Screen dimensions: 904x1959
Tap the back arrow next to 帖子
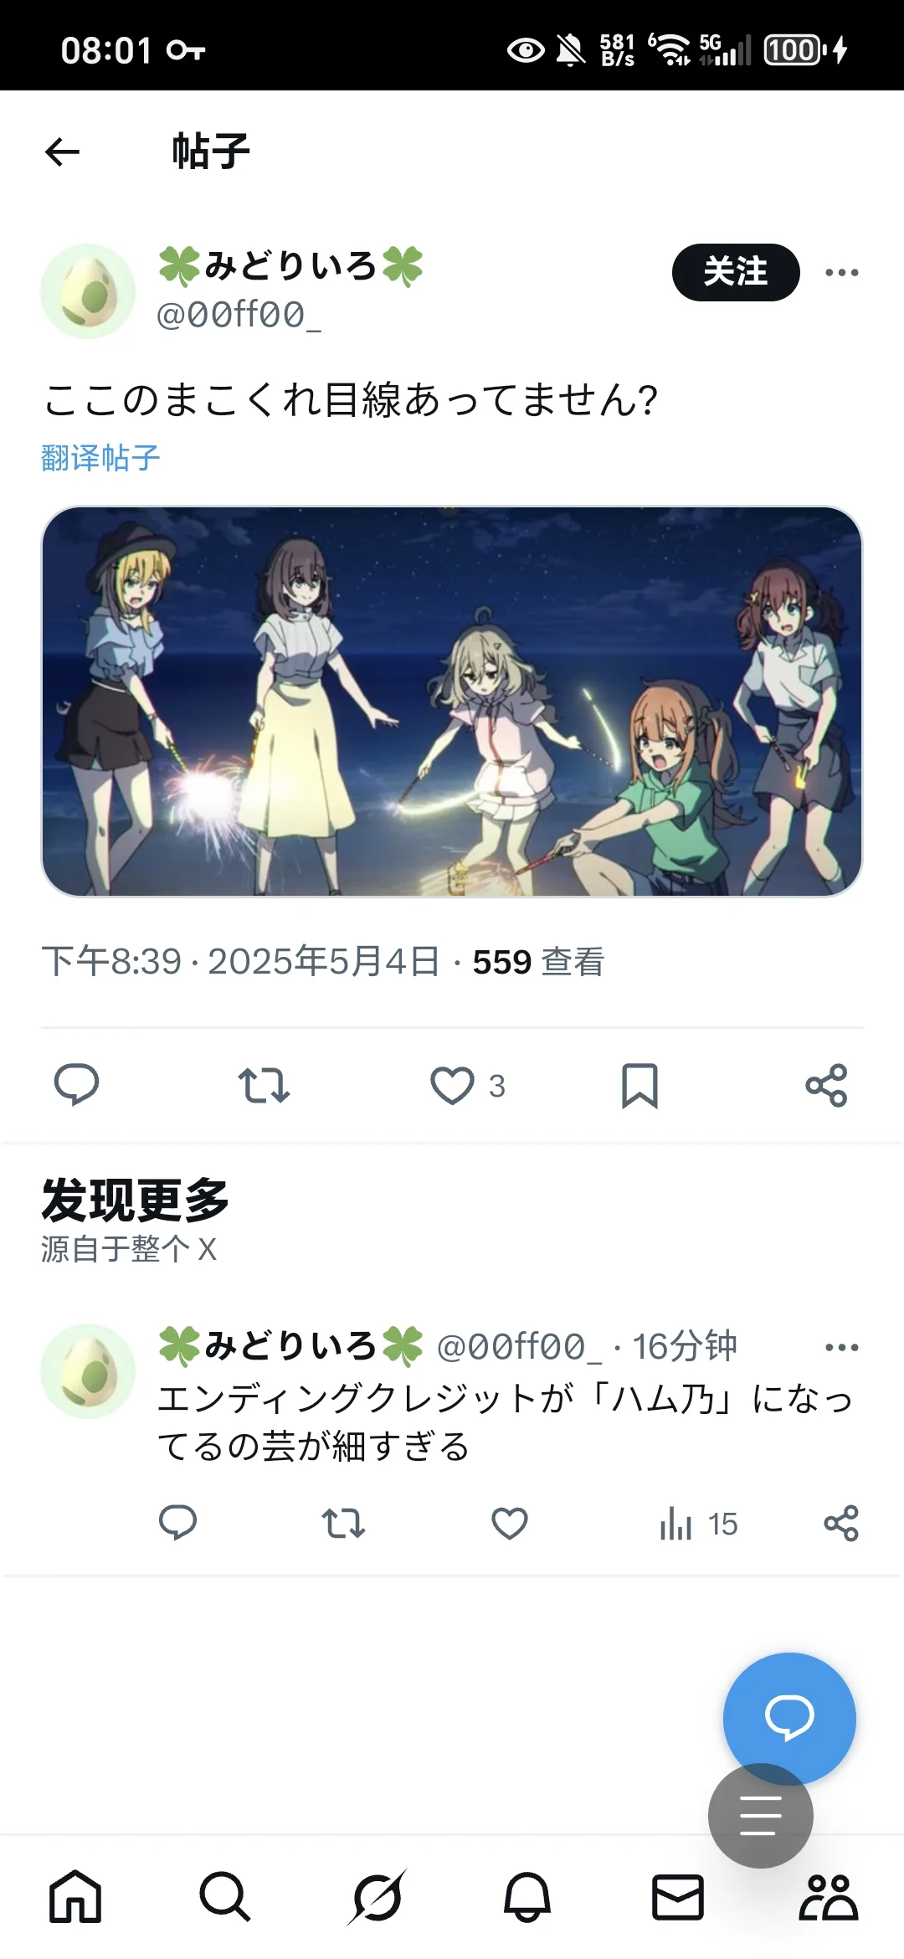tap(62, 152)
